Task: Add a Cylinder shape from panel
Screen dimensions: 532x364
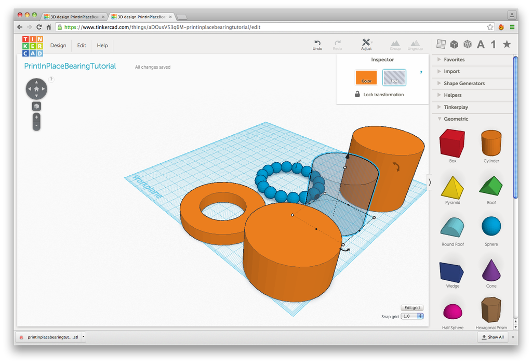Action: coord(491,146)
